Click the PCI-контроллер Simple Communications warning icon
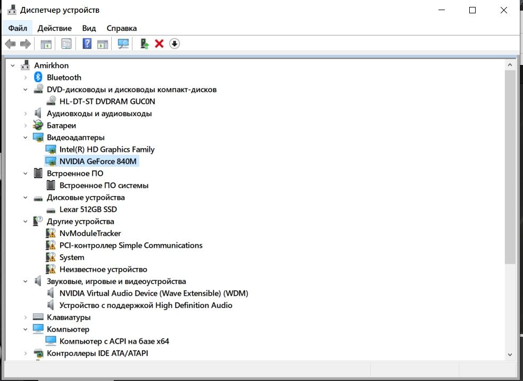 pyautogui.click(x=51, y=245)
